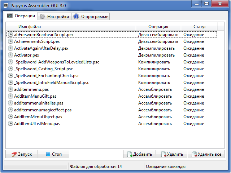This screenshot has width=231, height=173.
Task: Click the clock icon beside abForswornBriarheartScript.pex
Action: tap(10, 35)
